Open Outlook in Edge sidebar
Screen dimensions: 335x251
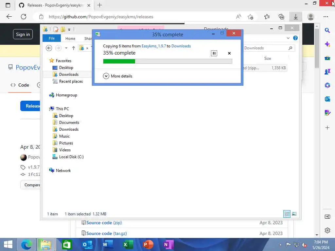(327, 99)
